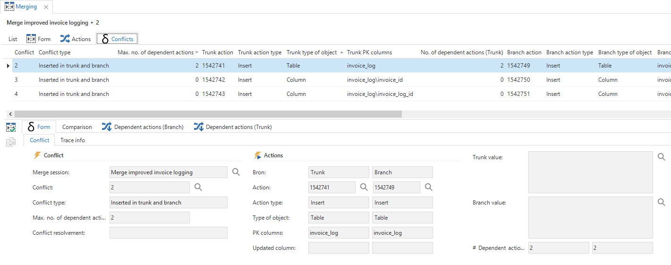Sort by Max. no. of dependent actions column
Viewport: 671px width, 265px height.
point(156,52)
